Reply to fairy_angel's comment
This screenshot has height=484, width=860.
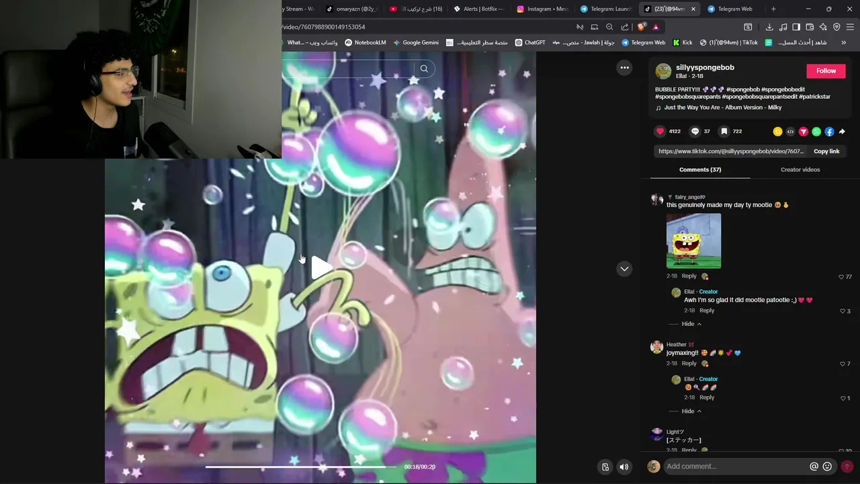click(689, 276)
